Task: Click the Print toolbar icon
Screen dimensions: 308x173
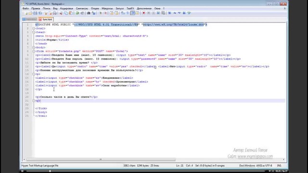Action: [55, 13]
